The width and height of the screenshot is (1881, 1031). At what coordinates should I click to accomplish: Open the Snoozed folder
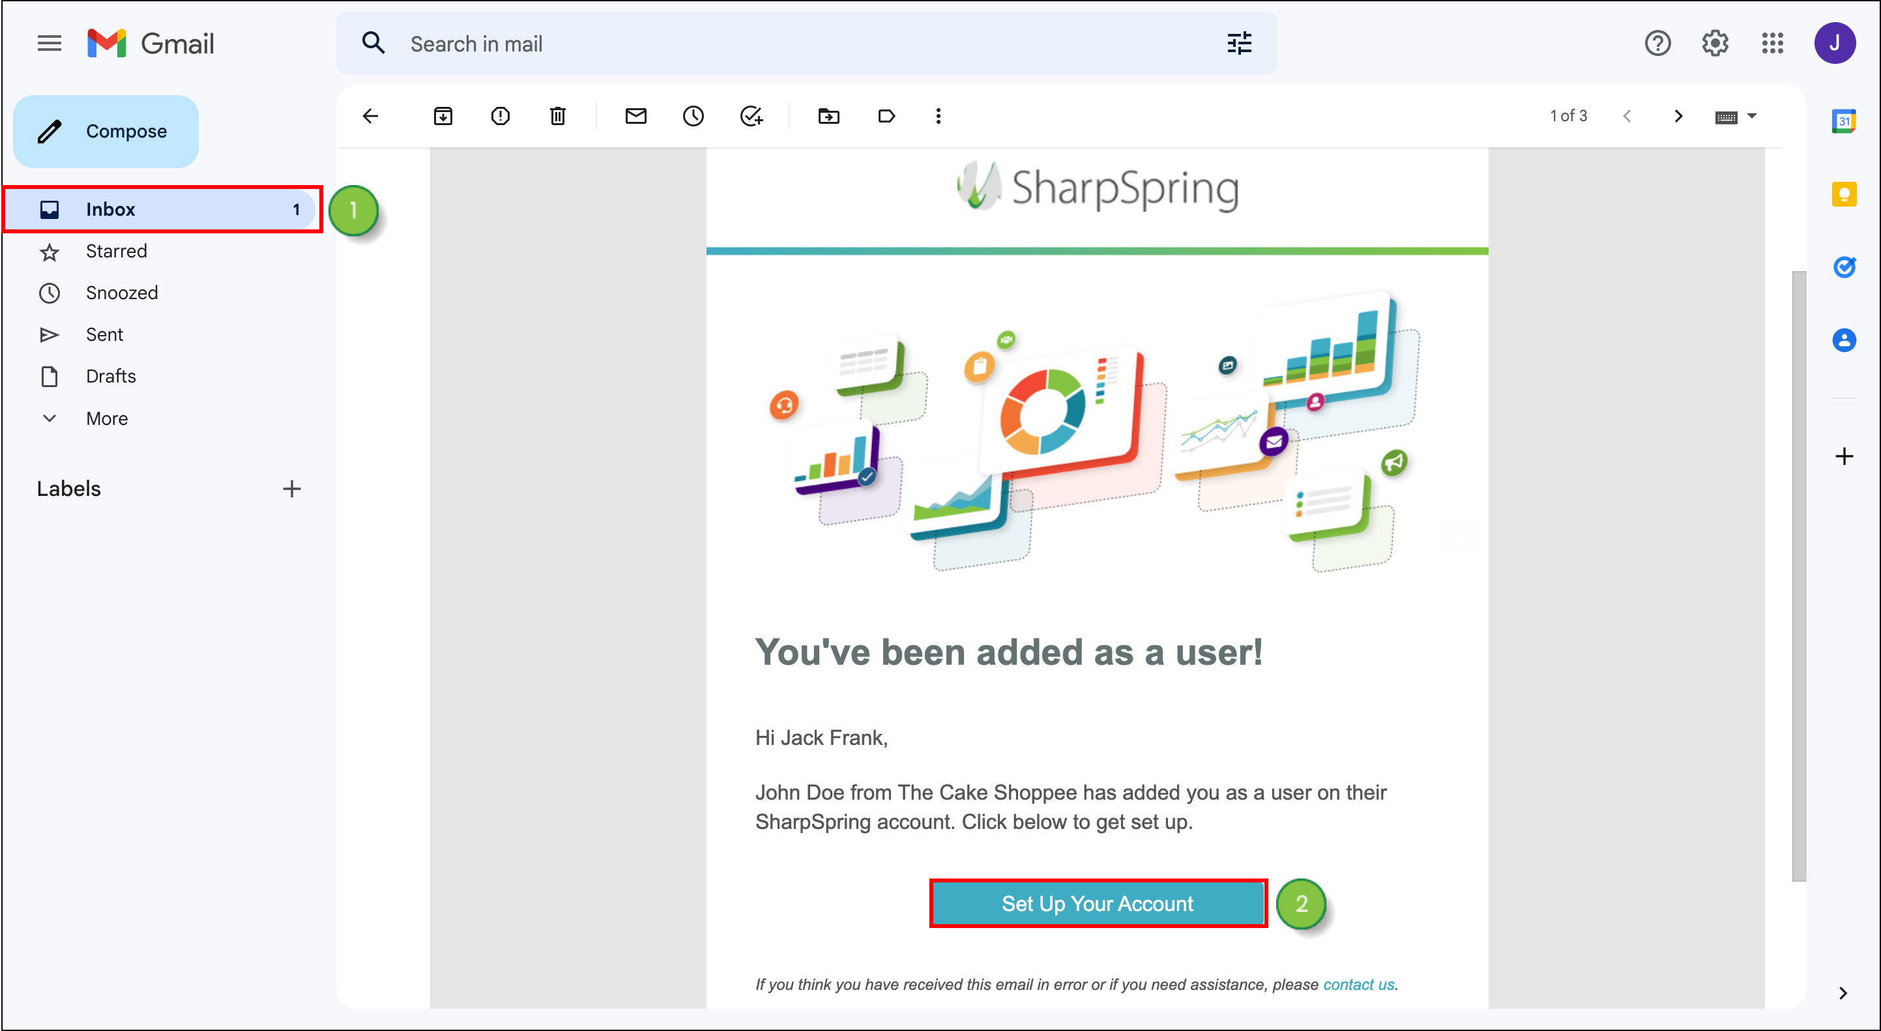[121, 293]
